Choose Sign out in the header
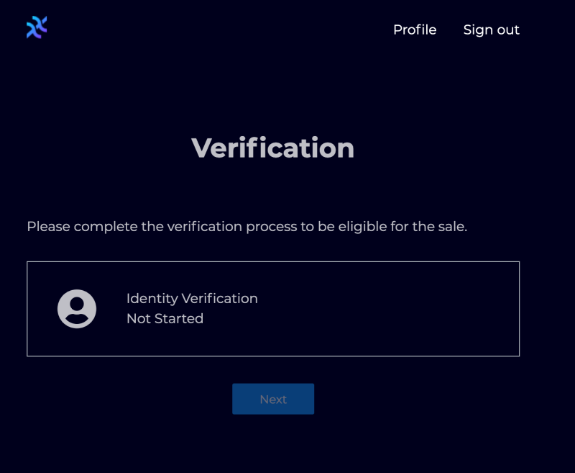575x473 pixels. [491, 30]
